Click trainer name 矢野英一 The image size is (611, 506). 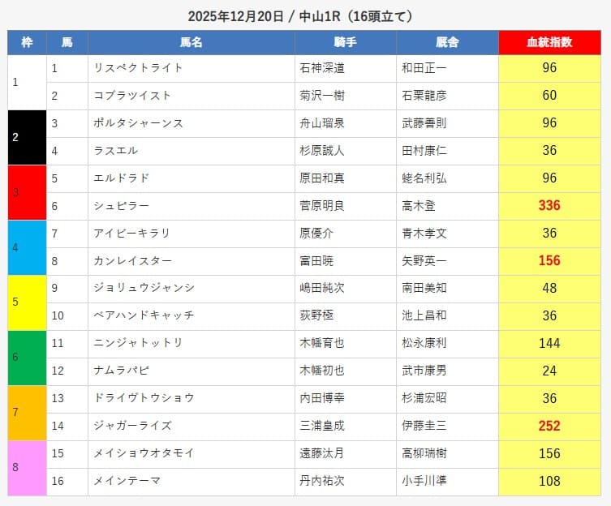point(424,261)
